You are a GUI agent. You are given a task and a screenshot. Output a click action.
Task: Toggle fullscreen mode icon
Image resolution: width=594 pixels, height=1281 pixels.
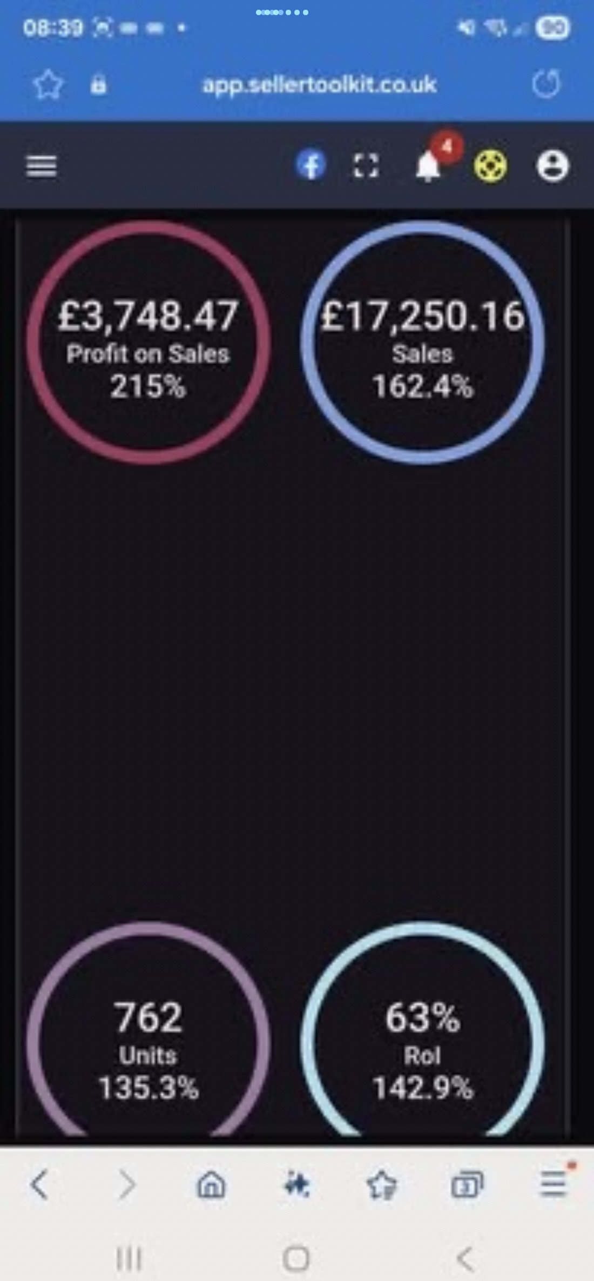366,165
